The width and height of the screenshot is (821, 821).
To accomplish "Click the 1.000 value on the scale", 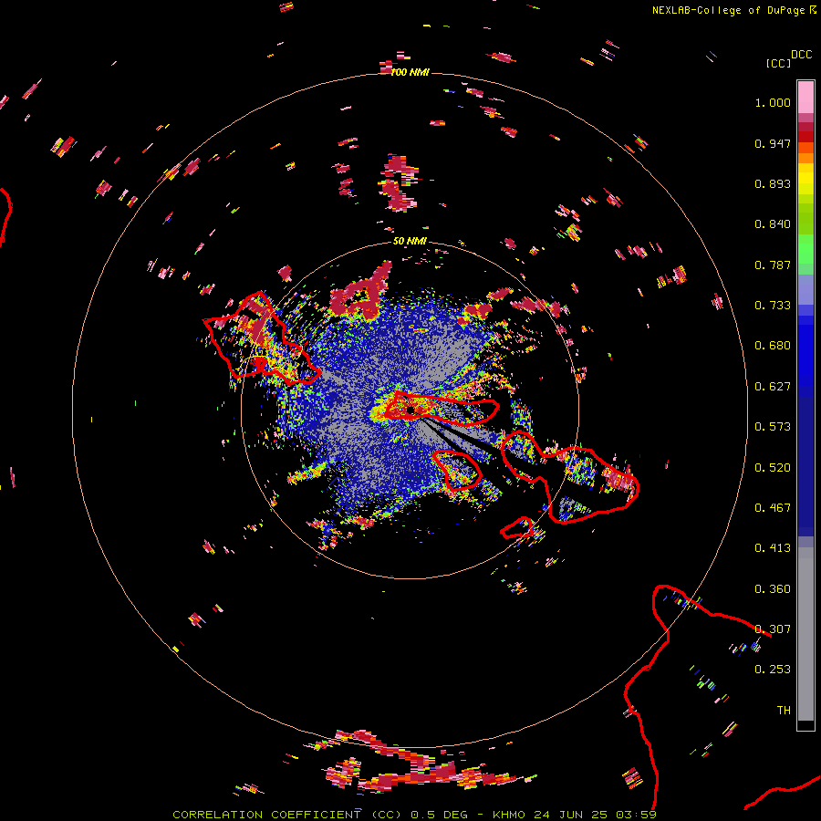I will 773,102.
